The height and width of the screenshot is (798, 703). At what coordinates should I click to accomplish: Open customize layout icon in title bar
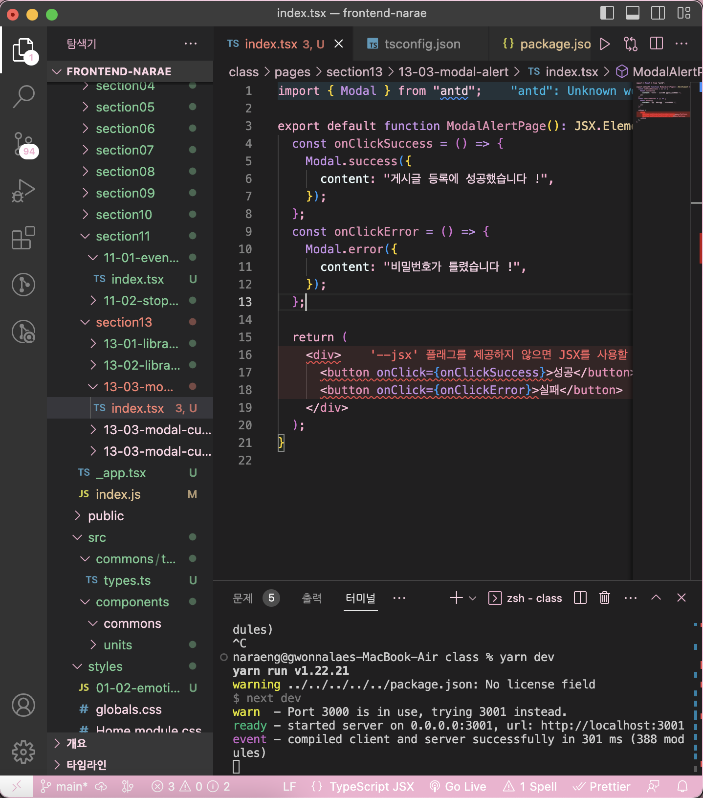[684, 13]
